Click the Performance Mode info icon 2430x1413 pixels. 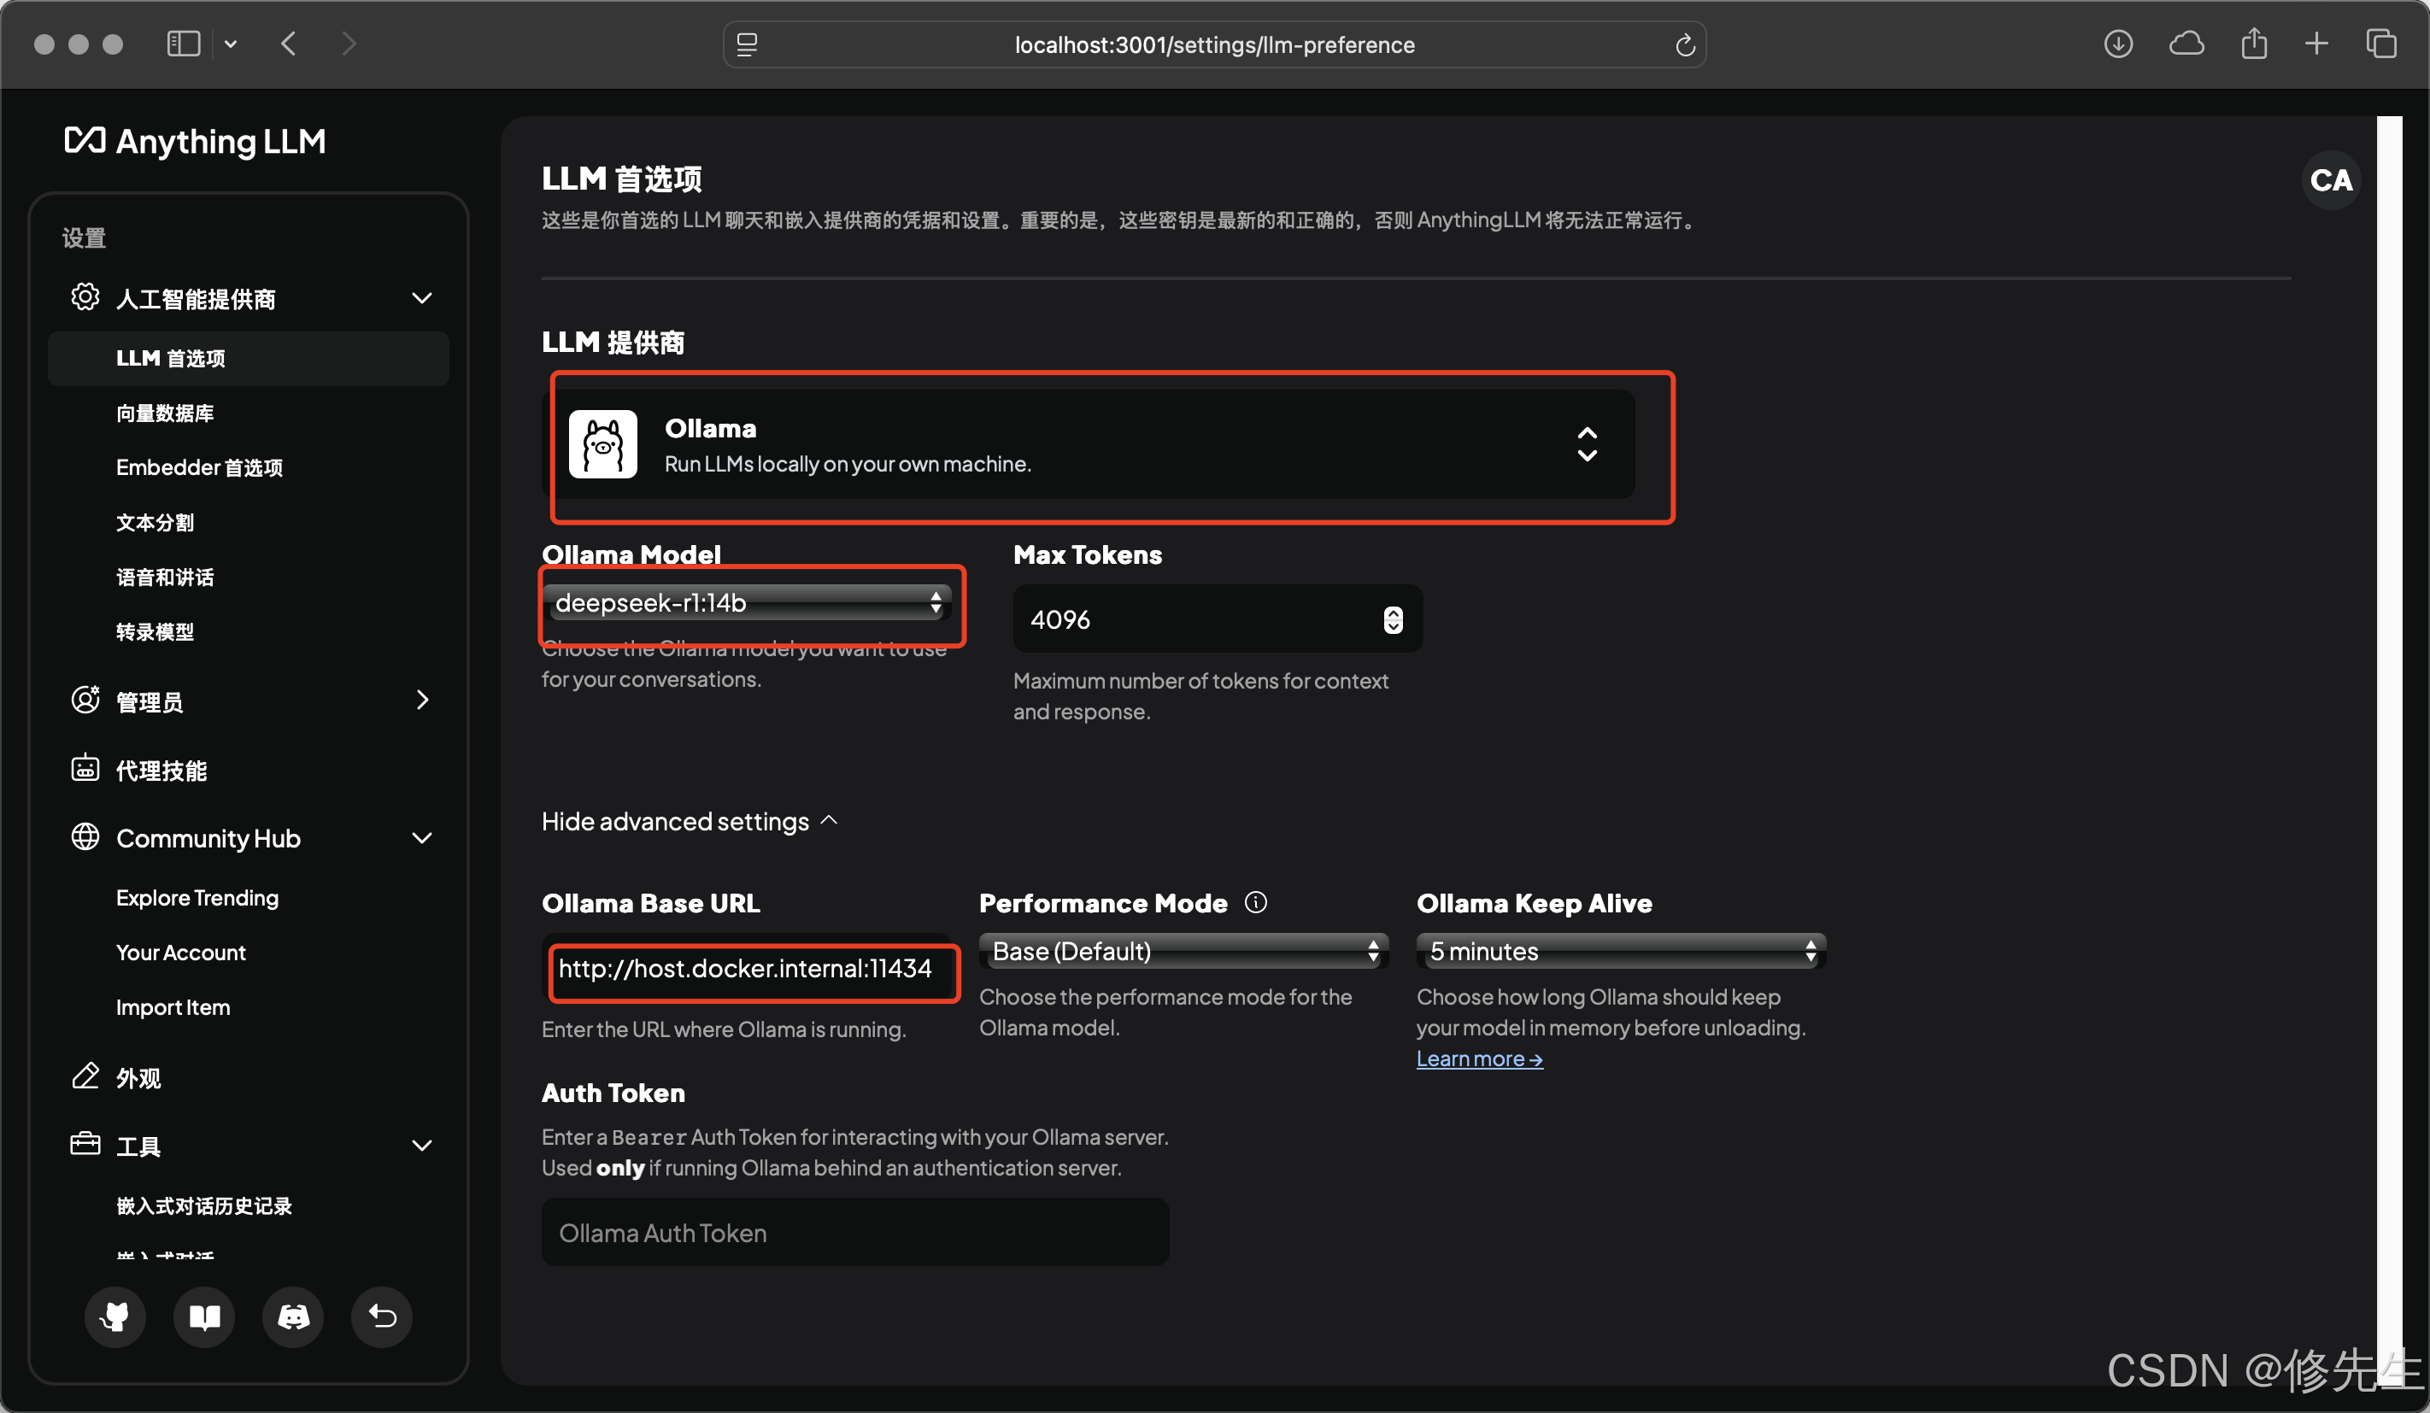[1255, 902]
